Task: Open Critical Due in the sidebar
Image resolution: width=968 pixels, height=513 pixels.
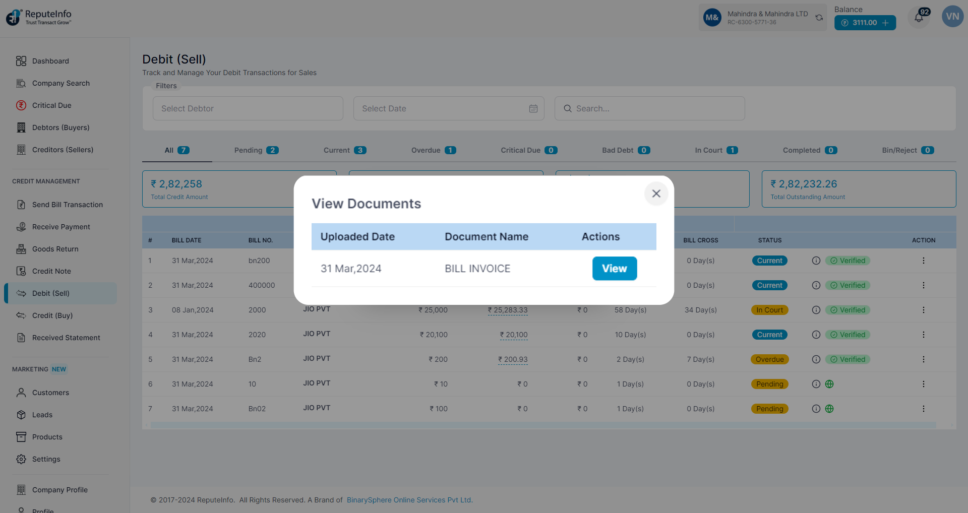Action: tap(51, 105)
